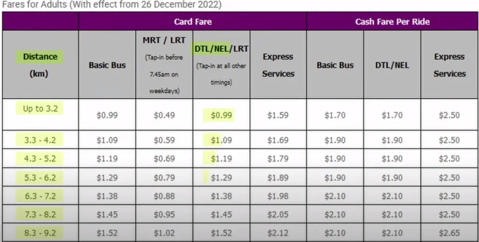Click the 8.3 - 9.2 distance cell
This screenshot has height=242, width=479.
click(x=40, y=233)
